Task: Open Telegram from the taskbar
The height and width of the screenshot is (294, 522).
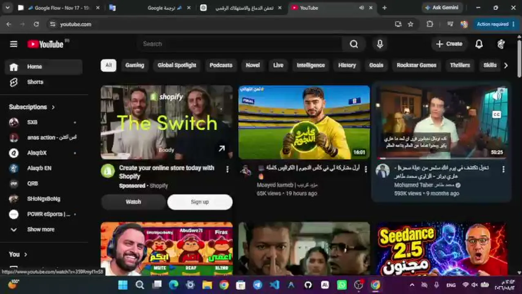Action: click(x=257, y=285)
